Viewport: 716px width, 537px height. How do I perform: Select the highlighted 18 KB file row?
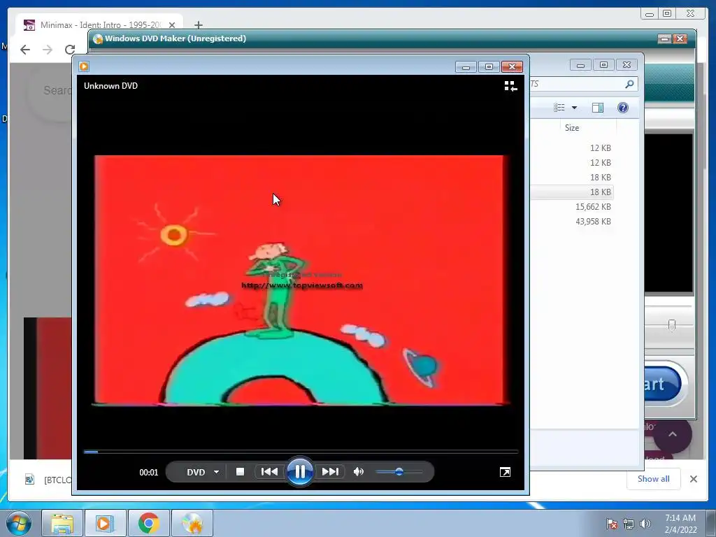click(x=572, y=192)
